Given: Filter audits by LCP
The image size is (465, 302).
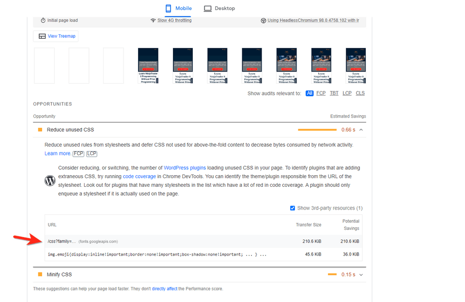Looking at the screenshot, I should click(347, 93).
